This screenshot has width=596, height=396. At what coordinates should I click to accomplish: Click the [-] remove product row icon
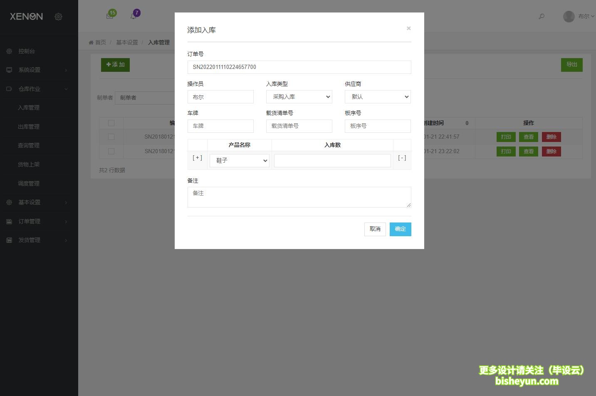coord(402,158)
